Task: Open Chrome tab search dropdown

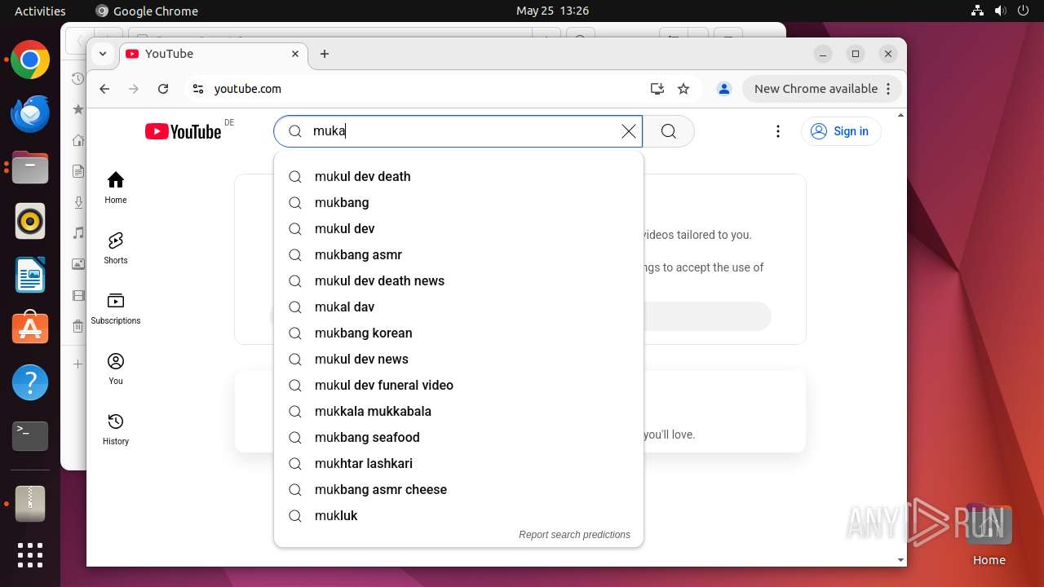Action: (103, 54)
